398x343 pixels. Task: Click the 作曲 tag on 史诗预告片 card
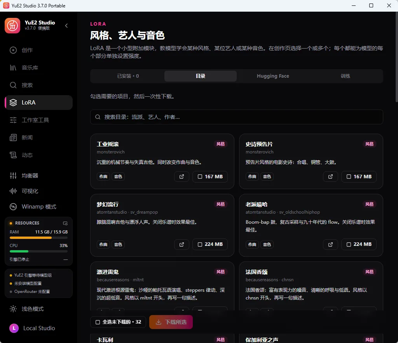(252, 177)
